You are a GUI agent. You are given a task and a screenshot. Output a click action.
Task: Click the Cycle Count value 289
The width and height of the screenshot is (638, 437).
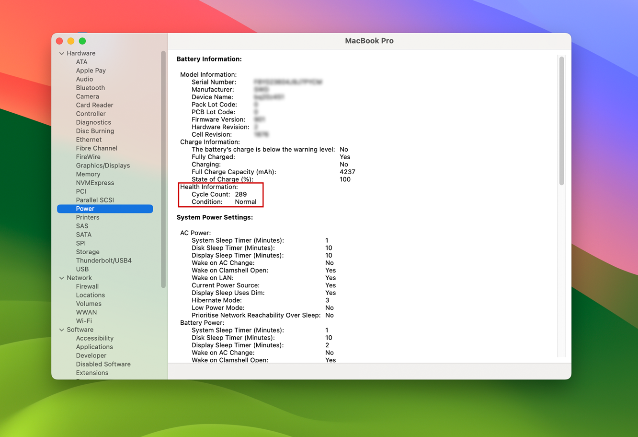click(x=241, y=194)
